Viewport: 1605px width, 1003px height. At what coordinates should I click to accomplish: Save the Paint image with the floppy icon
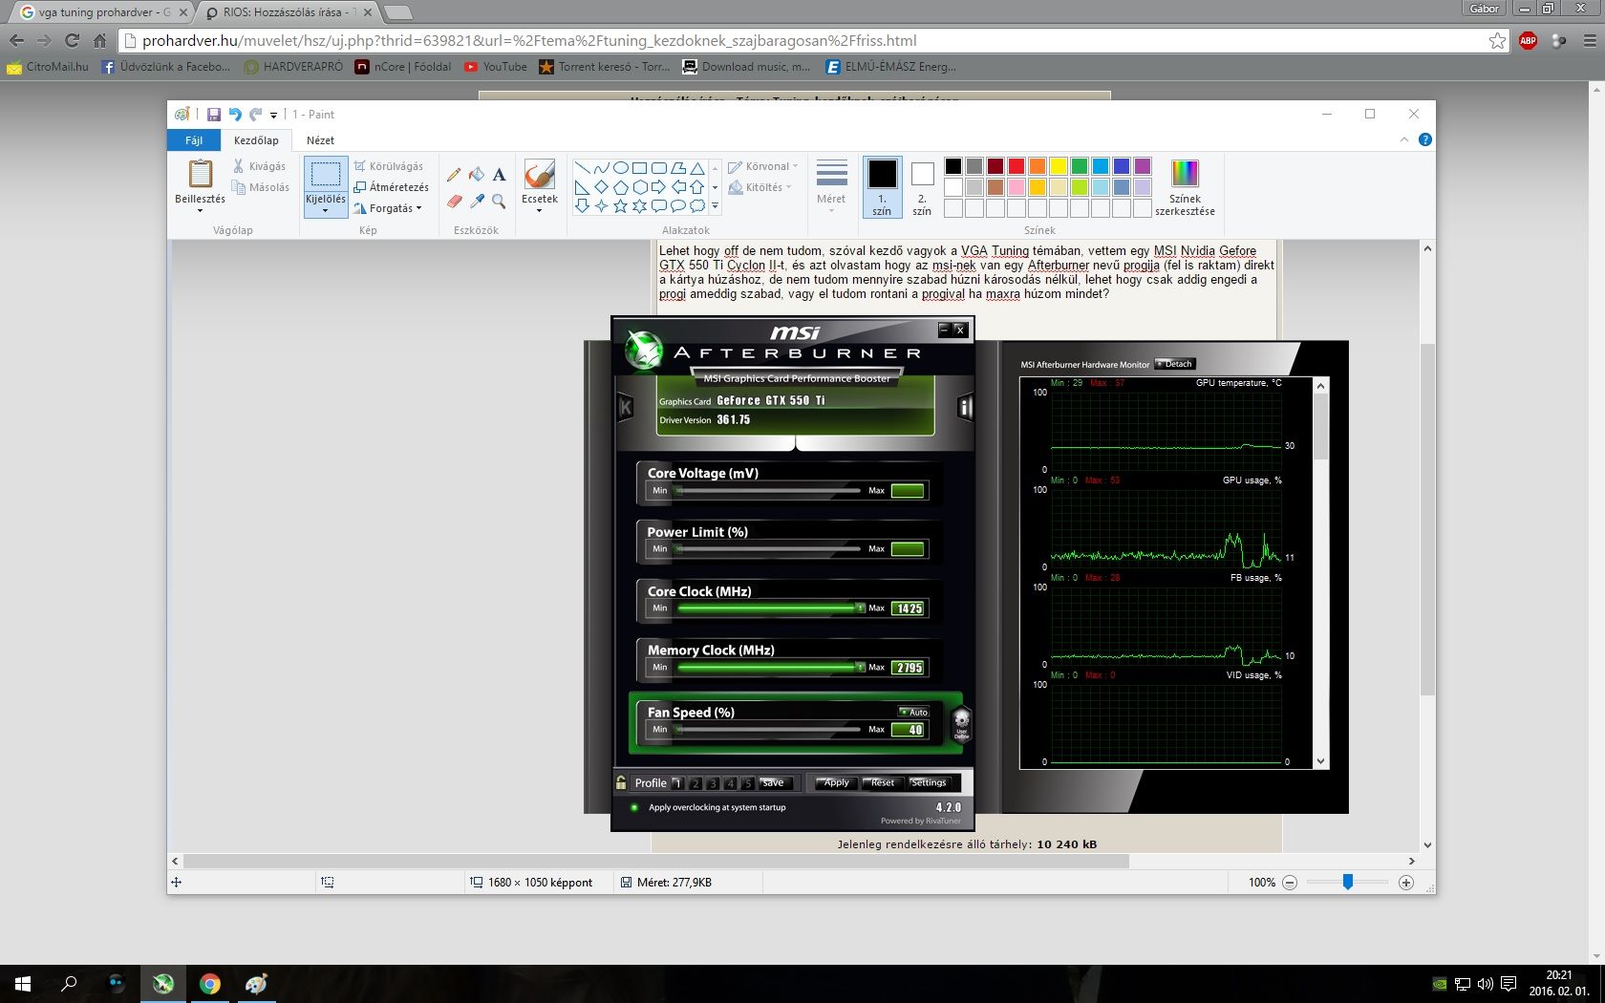[x=213, y=115]
